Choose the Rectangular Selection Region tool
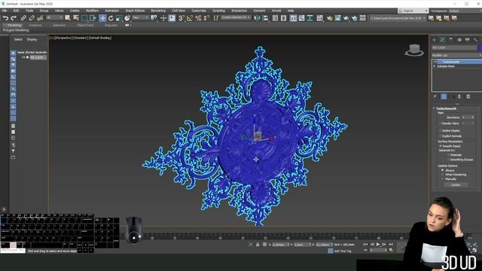482x271 pixels. 84,18
